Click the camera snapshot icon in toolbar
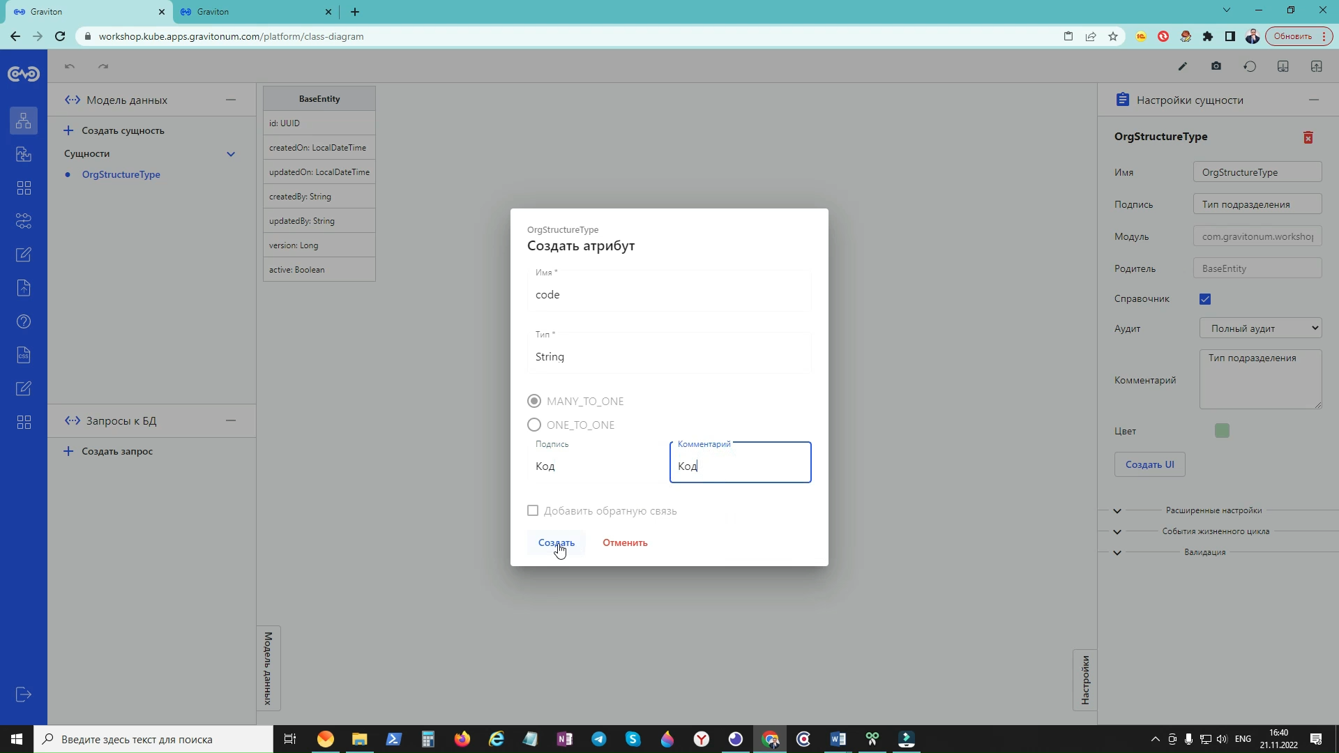Image resolution: width=1339 pixels, height=753 pixels. [1216, 66]
